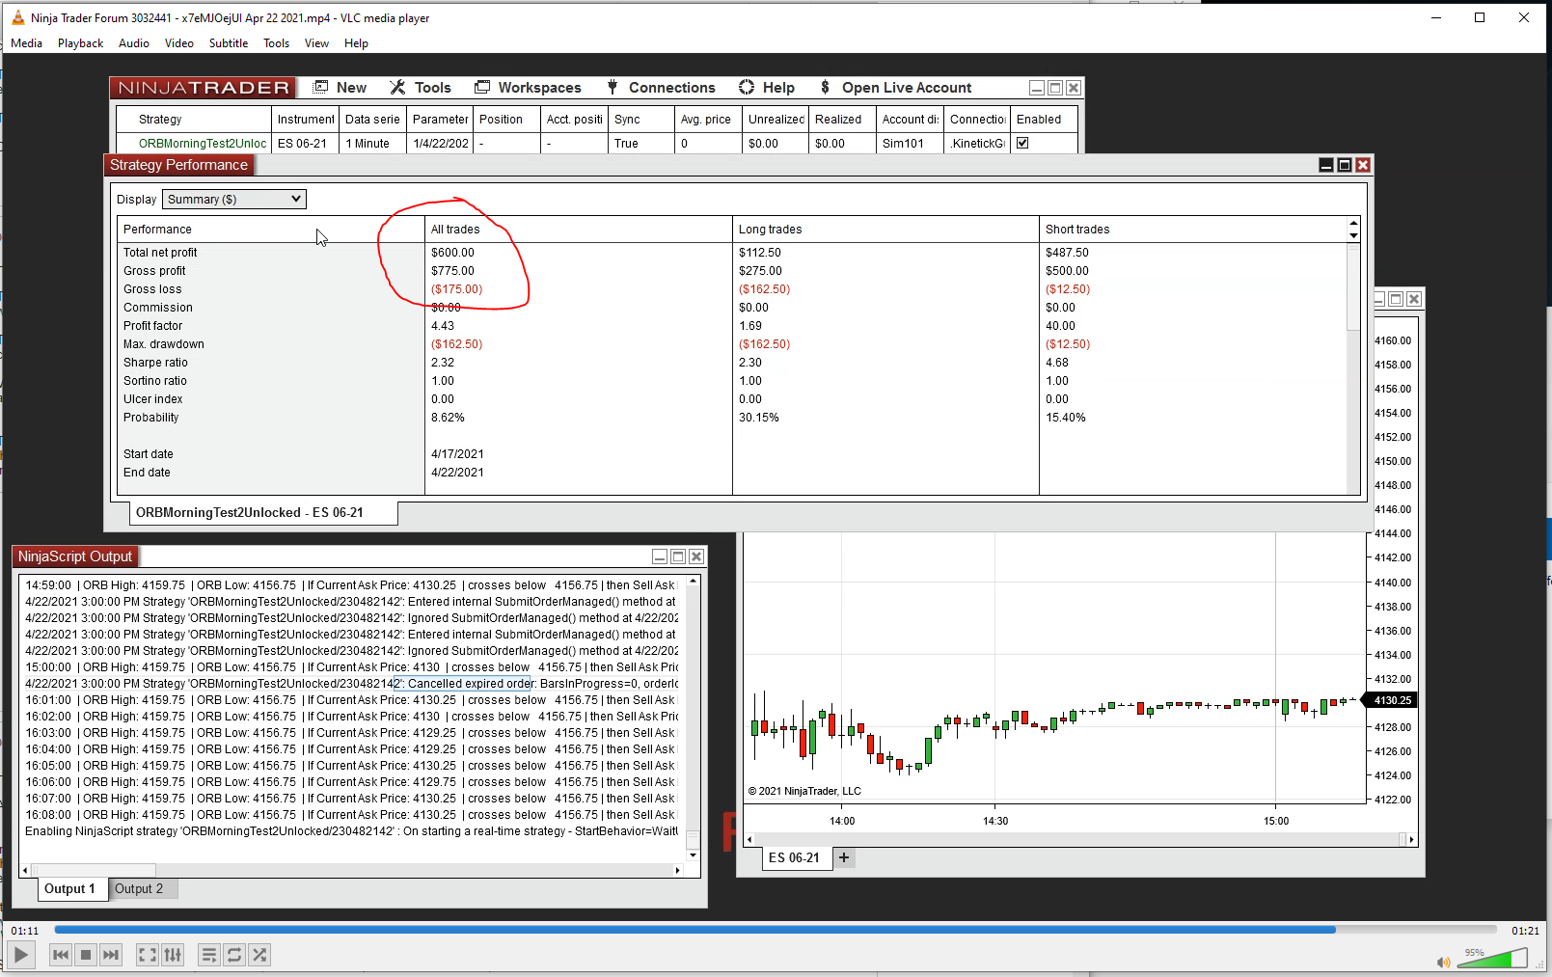Open the VLC Audio menu

(134, 43)
